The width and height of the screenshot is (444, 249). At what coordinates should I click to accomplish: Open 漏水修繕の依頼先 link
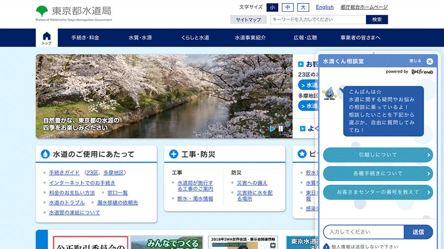point(117,202)
